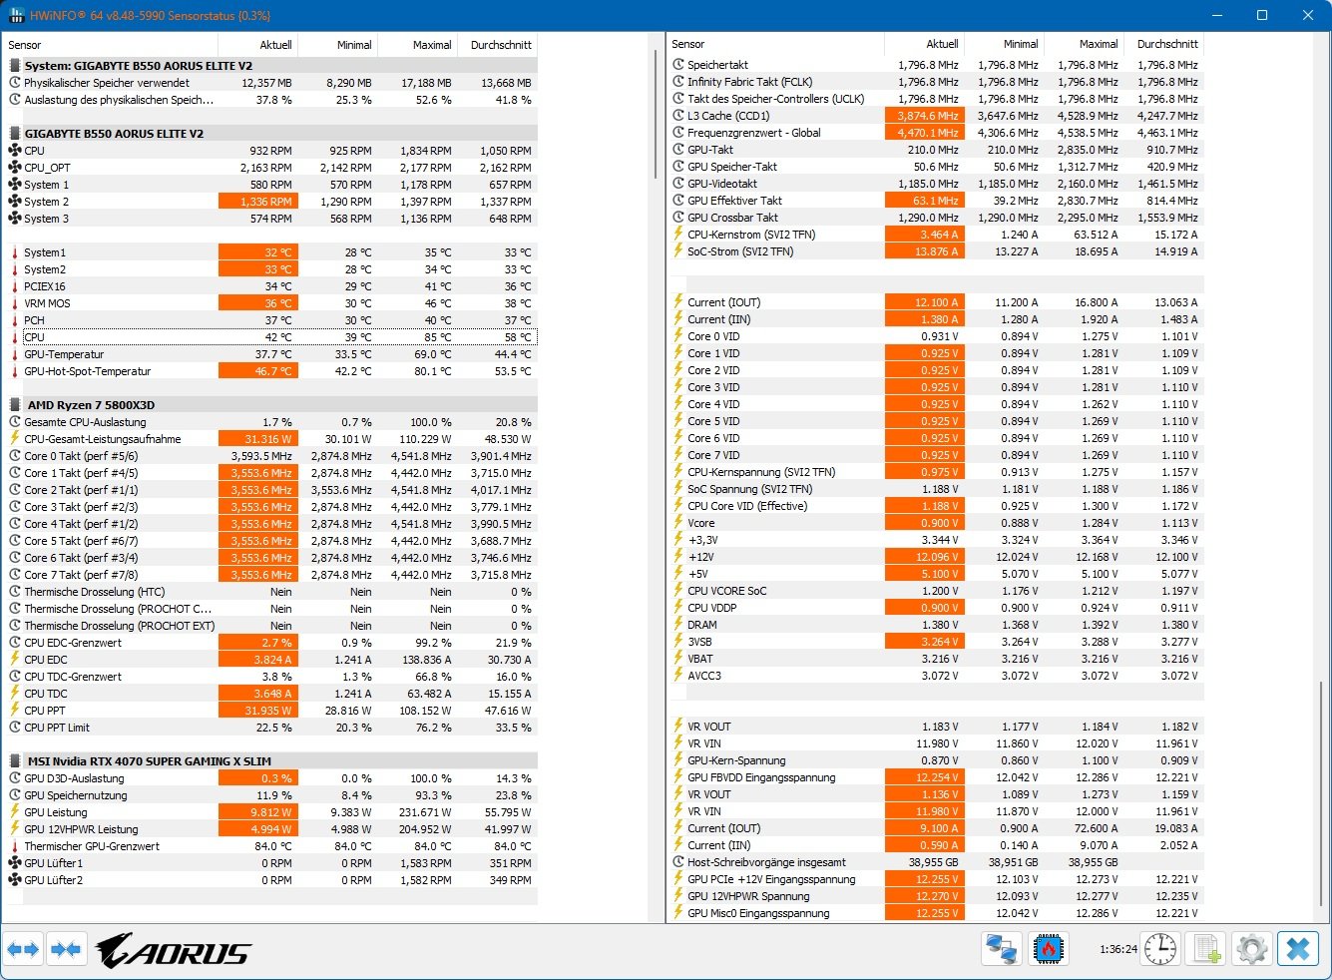Select the CPU Core VID (Effective) row
Image resolution: width=1332 pixels, height=980 pixels.
(936, 506)
